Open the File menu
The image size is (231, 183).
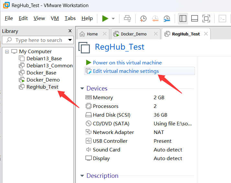9,18
